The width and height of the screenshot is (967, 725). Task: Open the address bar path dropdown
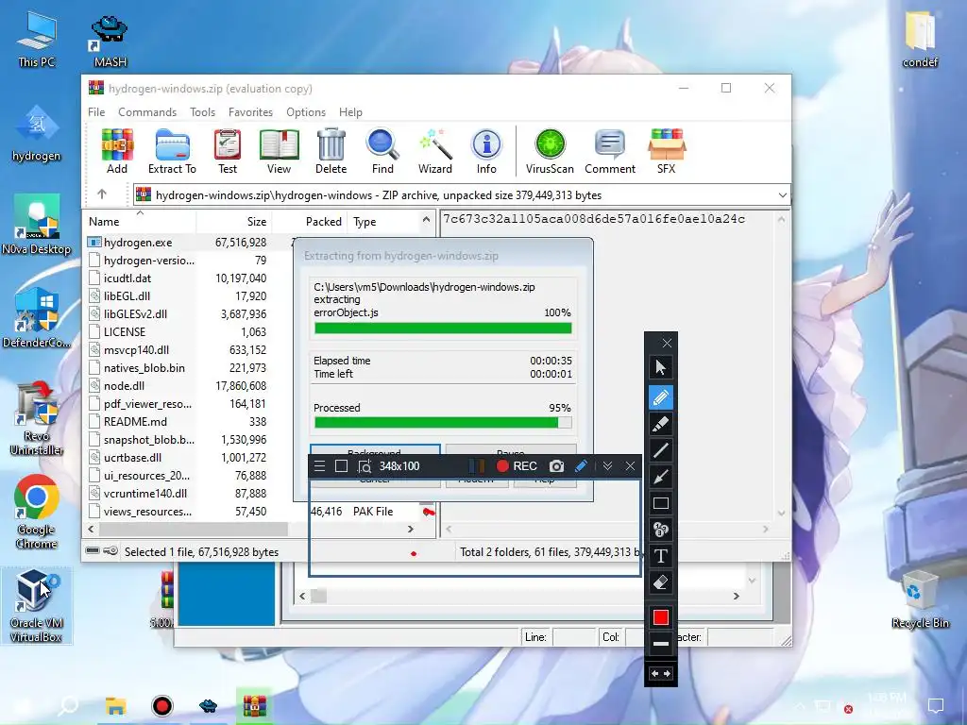782,195
